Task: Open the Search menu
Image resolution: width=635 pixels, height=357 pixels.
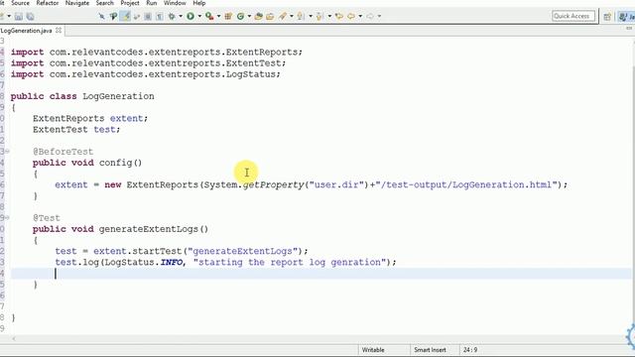Action: pos(104,3)
